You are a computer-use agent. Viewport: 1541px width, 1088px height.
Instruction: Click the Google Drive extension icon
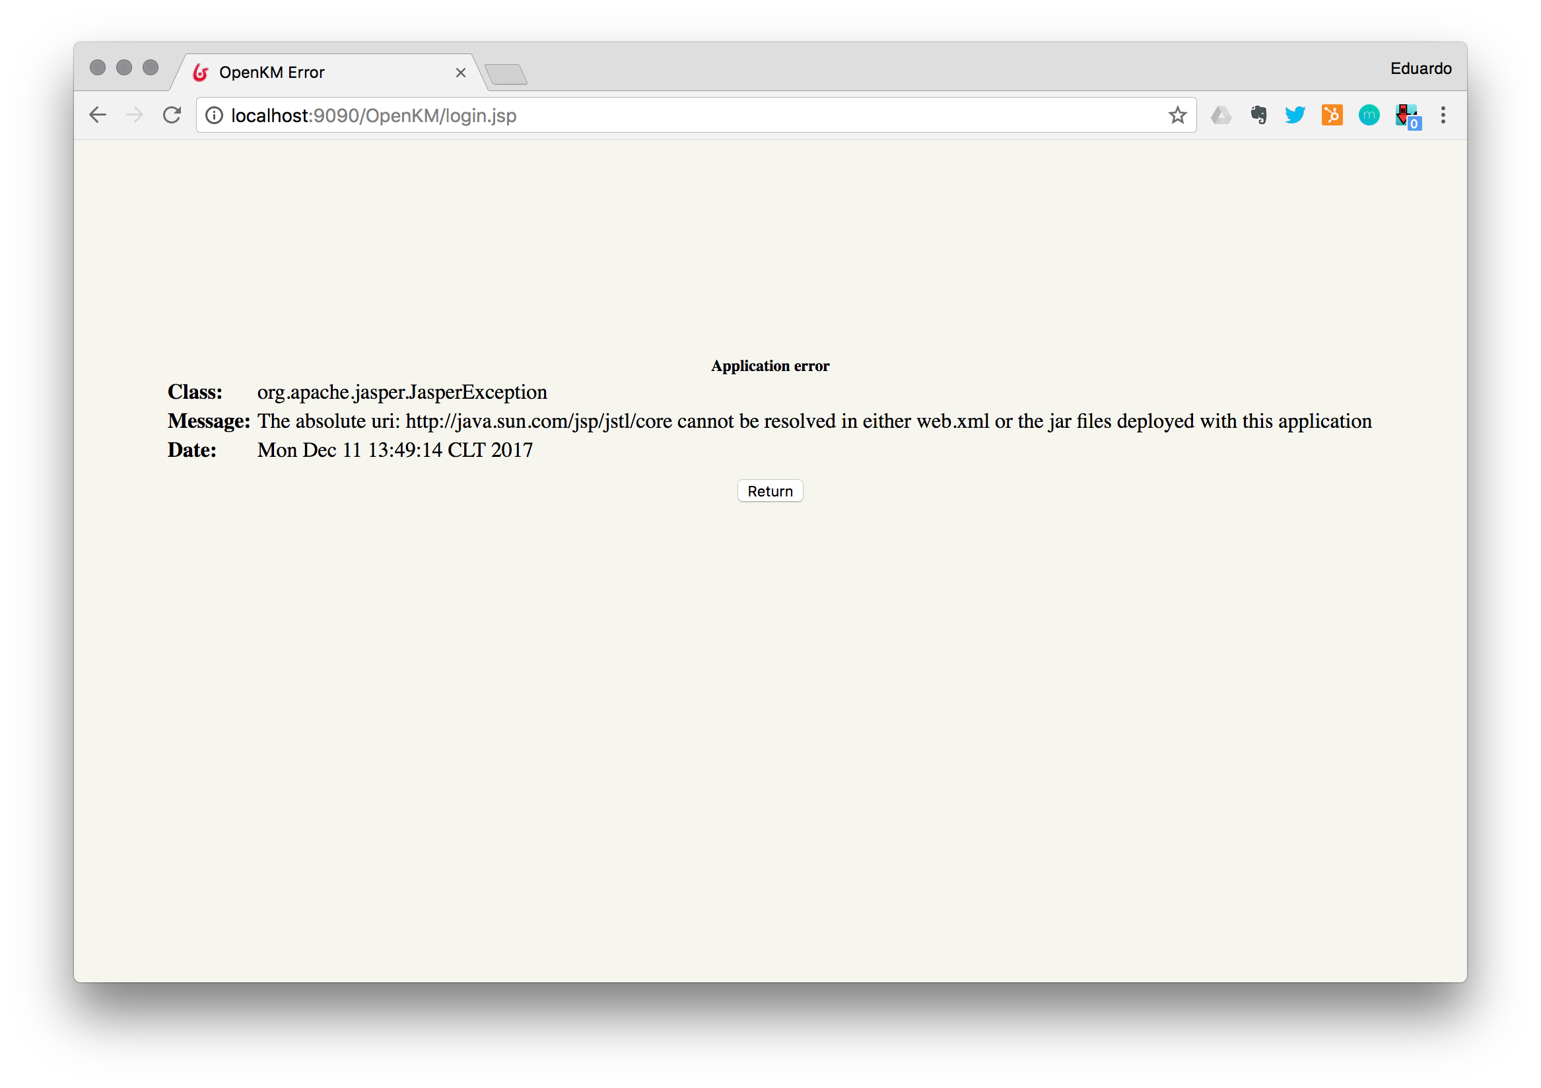click(1221, 116)
